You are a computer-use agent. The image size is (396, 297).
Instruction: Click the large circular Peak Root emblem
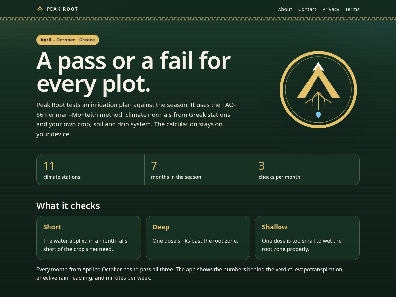click(x=318, y=90)
